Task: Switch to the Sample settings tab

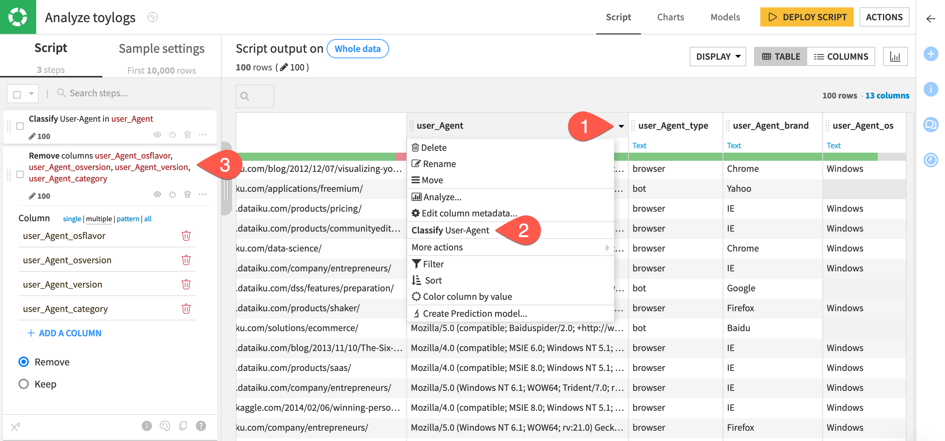Action: [x=161, y=49]
